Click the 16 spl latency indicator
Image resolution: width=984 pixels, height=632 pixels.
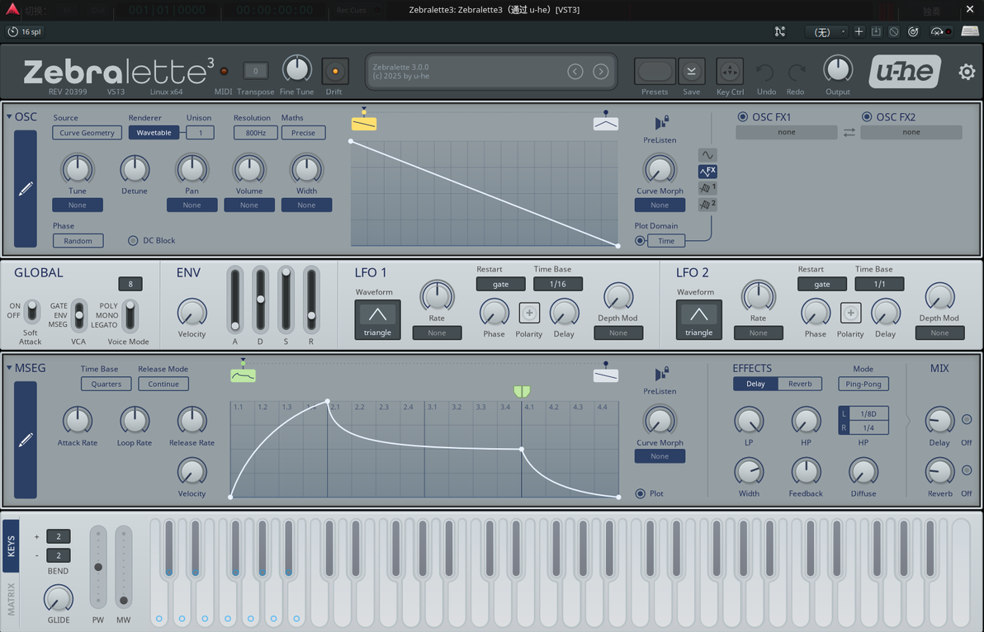click(25, 31)
